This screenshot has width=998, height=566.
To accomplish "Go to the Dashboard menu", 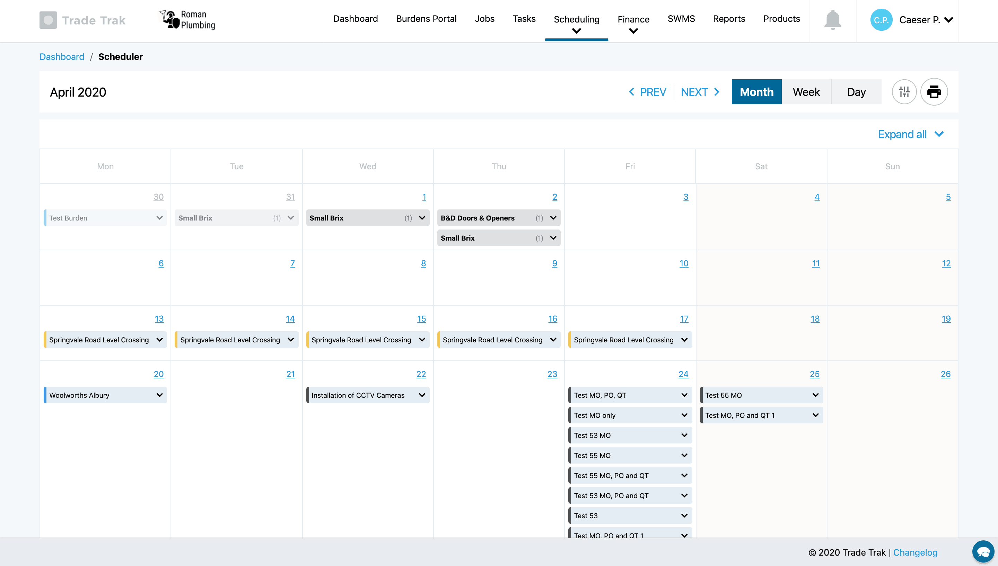I will pos(355,19).
